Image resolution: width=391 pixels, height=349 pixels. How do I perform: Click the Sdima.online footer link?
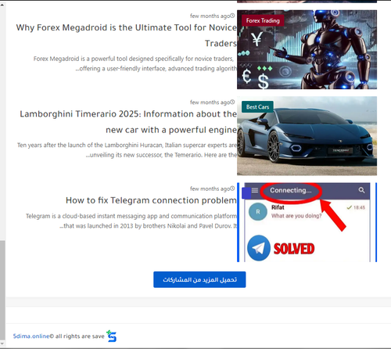(x=31, y=336)
